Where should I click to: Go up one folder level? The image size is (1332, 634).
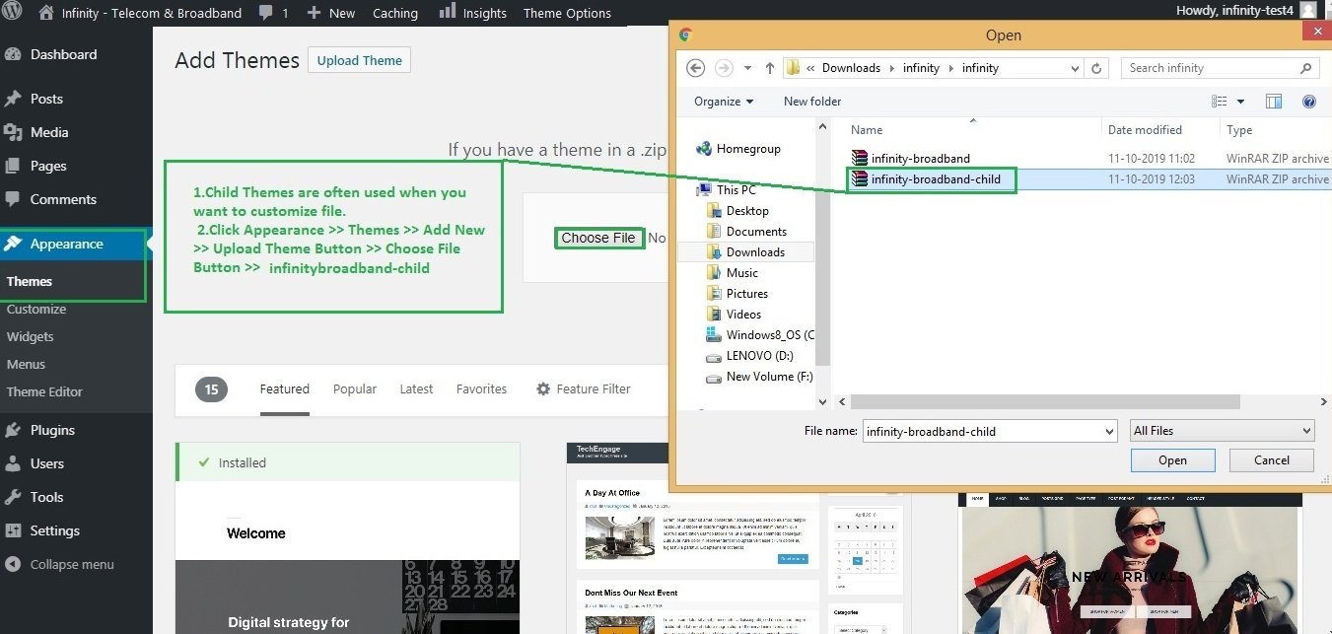point(770,68)
